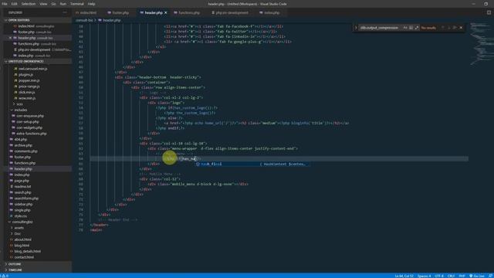
Task: Expand the assets folder
Action: [18, 228]
